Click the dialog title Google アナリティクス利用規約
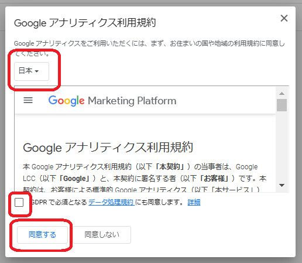The width and height of the screenshot is (302, 263). point(85,23)
